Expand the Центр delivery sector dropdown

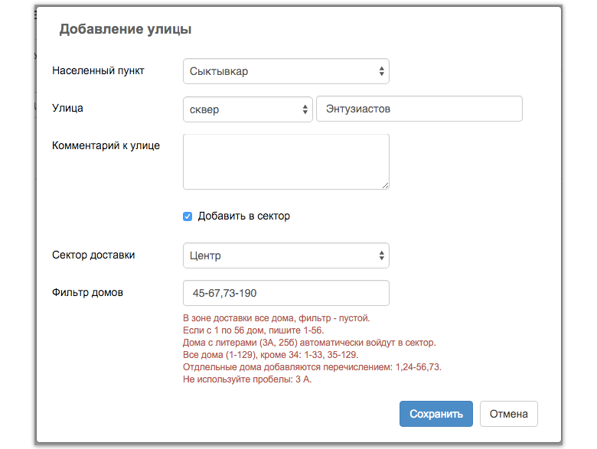(286, 255)
